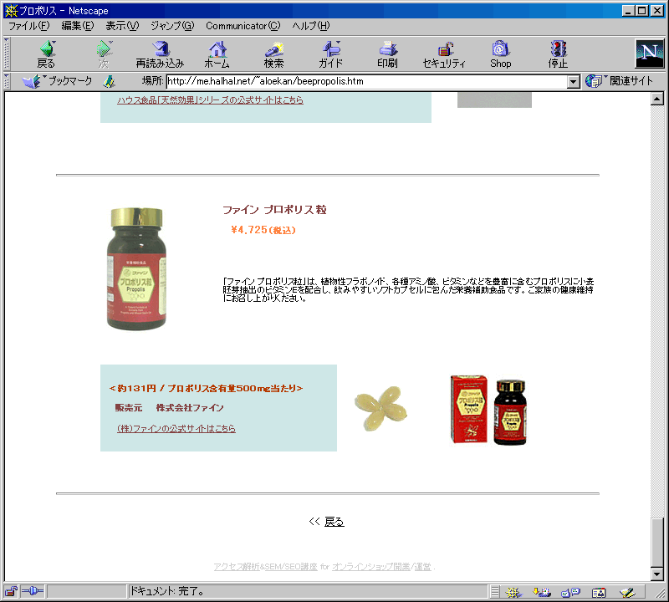Click the vertical scrollbar down arrow

(x=657, y=574)
